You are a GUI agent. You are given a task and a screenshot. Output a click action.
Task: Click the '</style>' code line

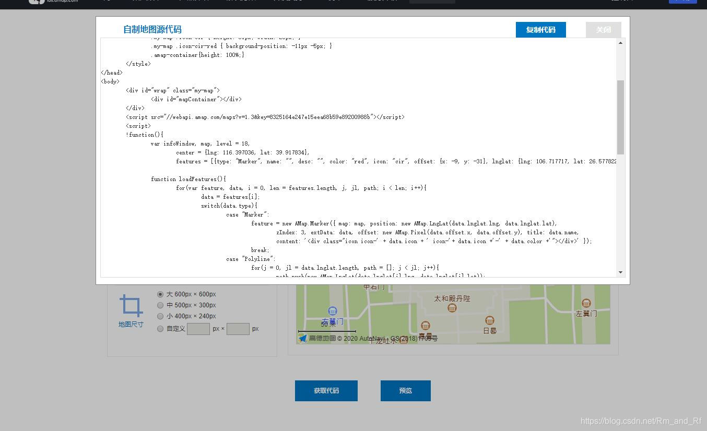138,64
